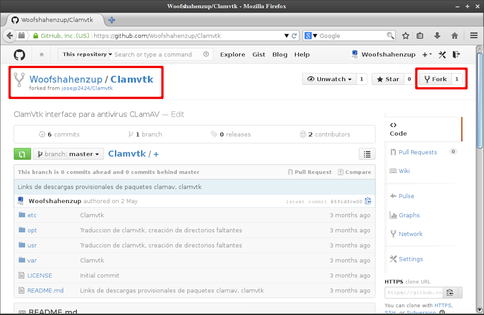
Task: Click the HTTPS clone URL field
Action: click(x=414, y=292)
